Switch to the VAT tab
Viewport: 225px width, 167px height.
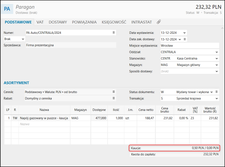click(x=40, y=22)
